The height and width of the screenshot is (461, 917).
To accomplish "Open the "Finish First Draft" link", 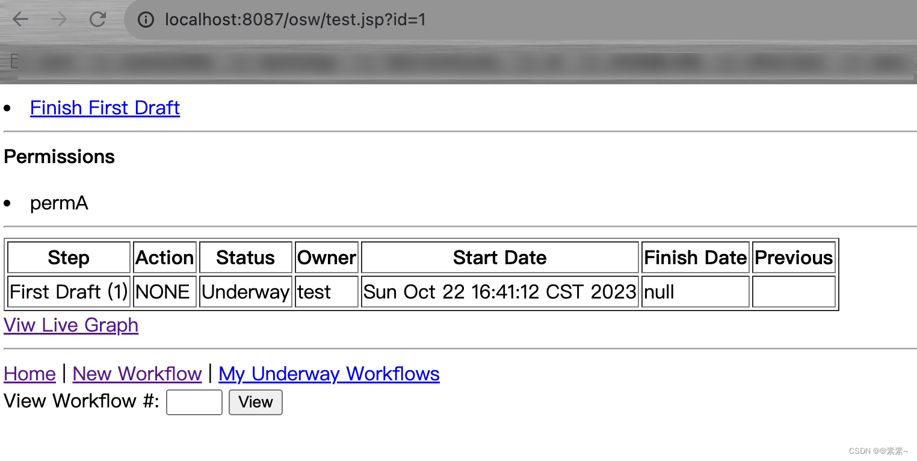I will tap(105, 107).
